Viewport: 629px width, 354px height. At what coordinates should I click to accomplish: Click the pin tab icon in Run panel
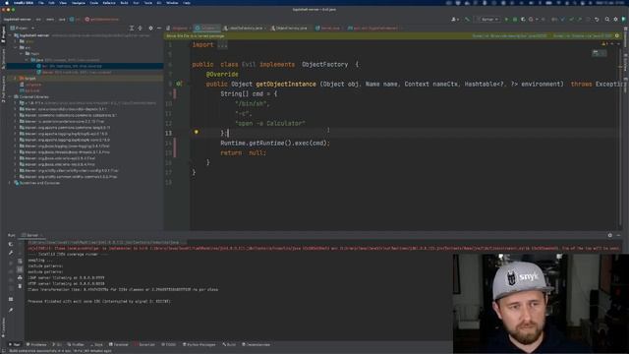(11, 310)
